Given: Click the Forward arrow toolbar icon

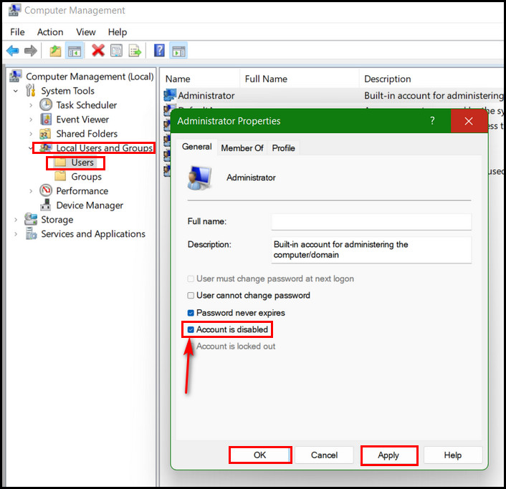Looking at the screenshot, I should (x=31, y=51).
